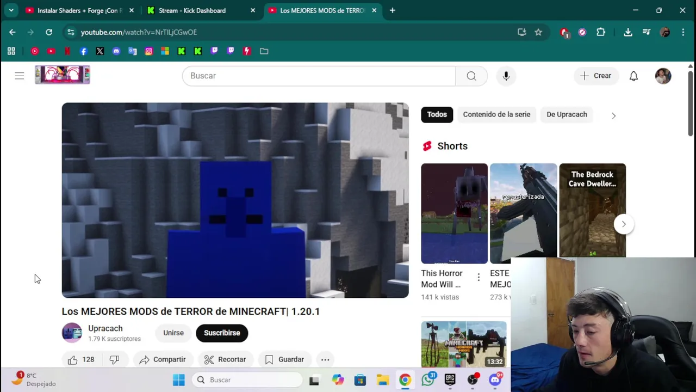Image resolution: width=696 pixels, height=392 pixels.
Task: Dislike the video with thumbs down
Action: click(114, 359)
